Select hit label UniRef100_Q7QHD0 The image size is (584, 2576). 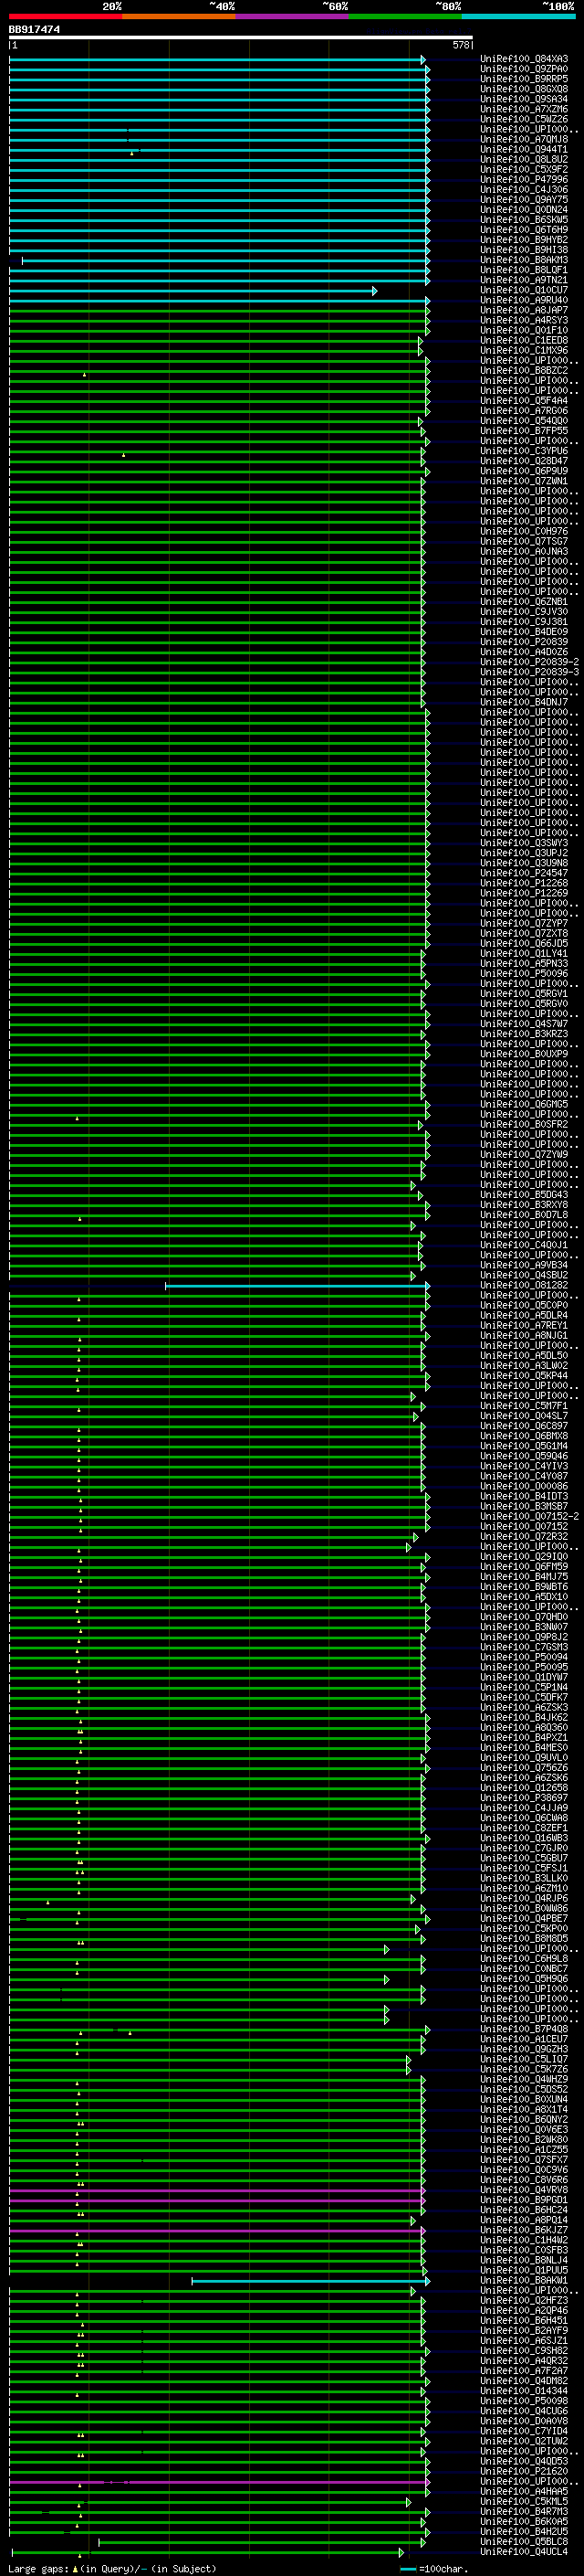[524, 1617]
